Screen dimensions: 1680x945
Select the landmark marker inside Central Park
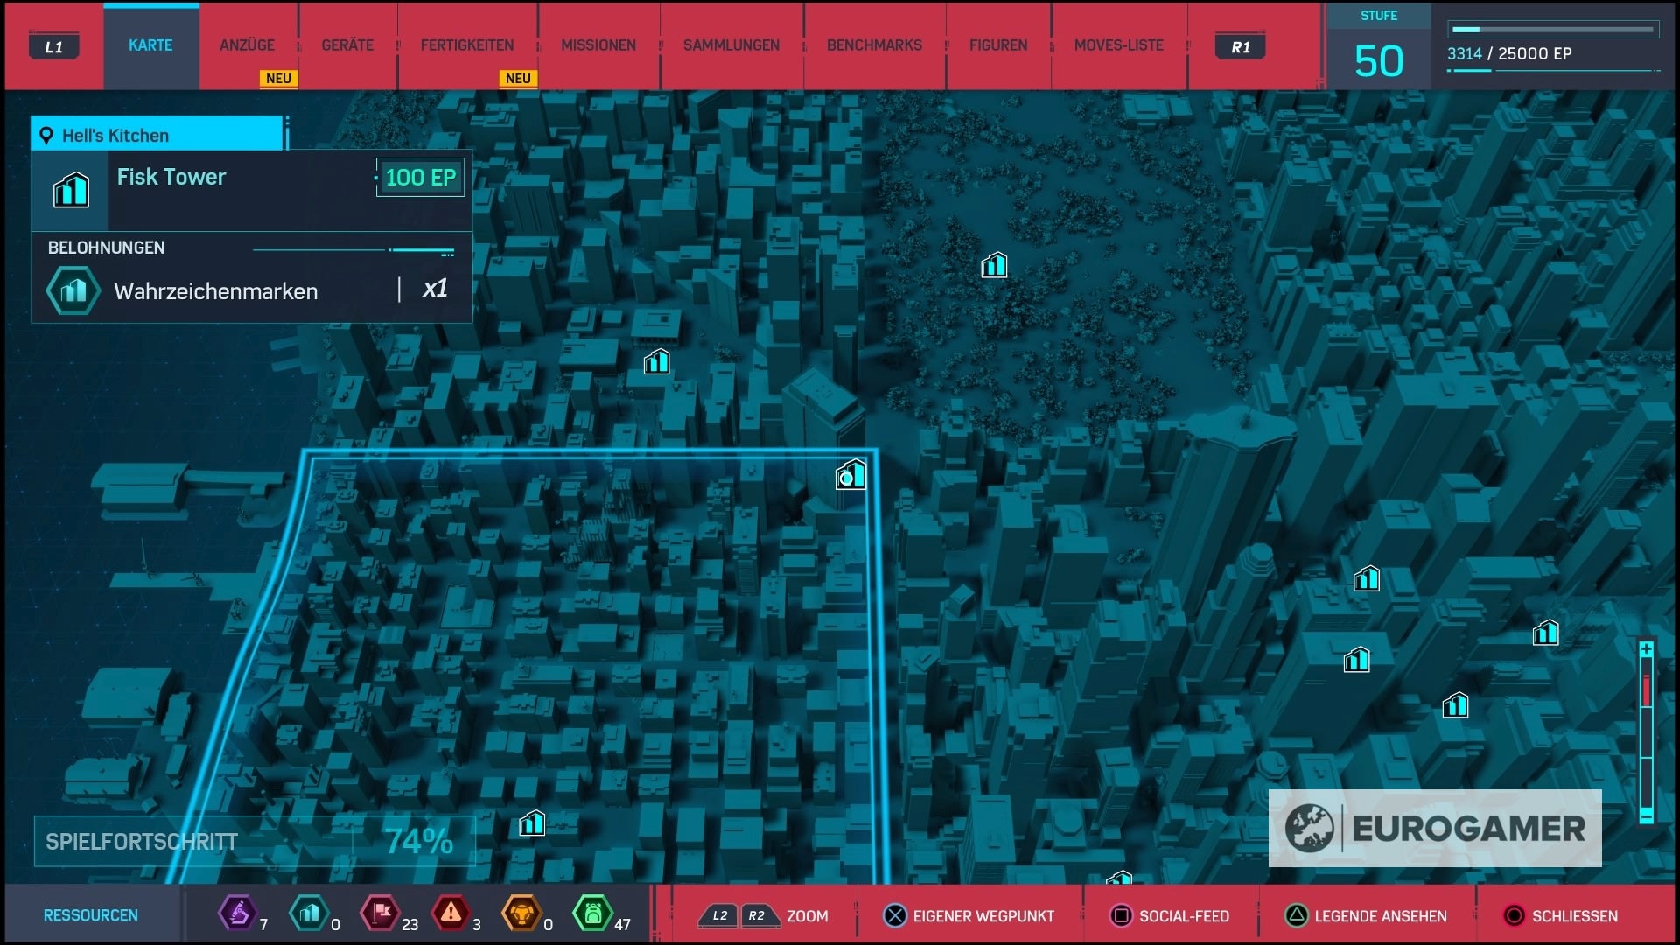[x=994, y=264]
